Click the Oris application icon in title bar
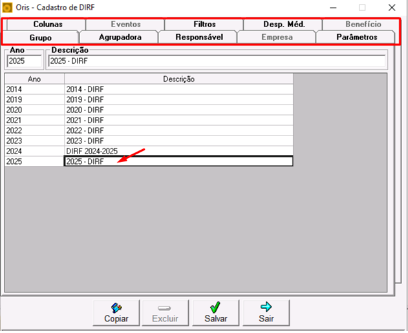This screenshot has height=333, width=408. click(7, 8)
